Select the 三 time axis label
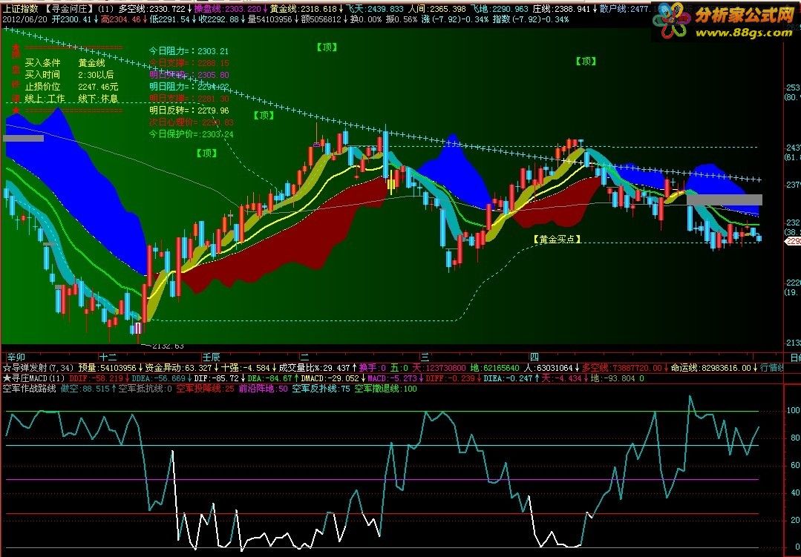 click(x=425, y=357)
